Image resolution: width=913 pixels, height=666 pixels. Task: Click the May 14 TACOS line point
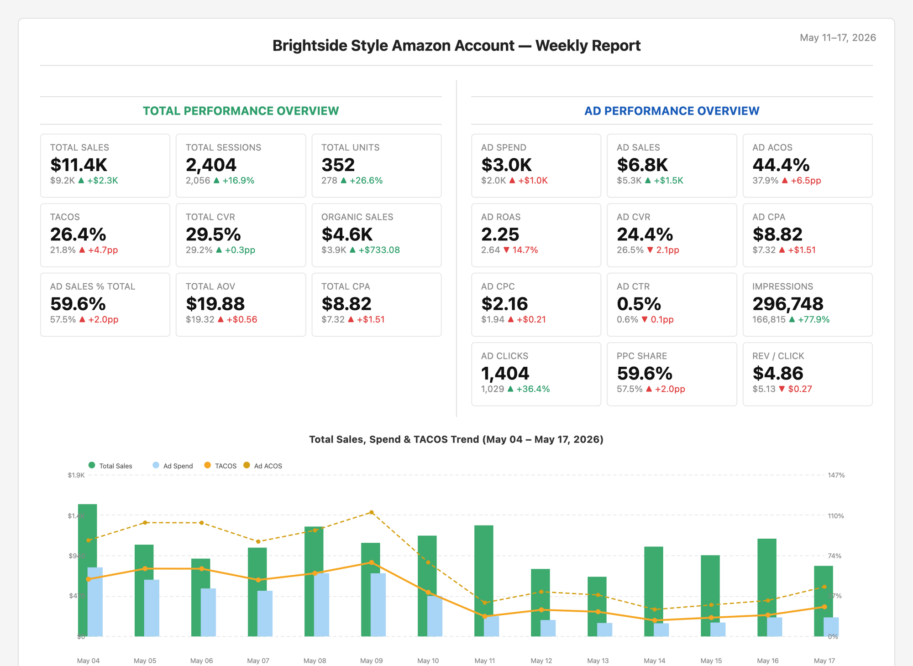click(x=655, y=620)
